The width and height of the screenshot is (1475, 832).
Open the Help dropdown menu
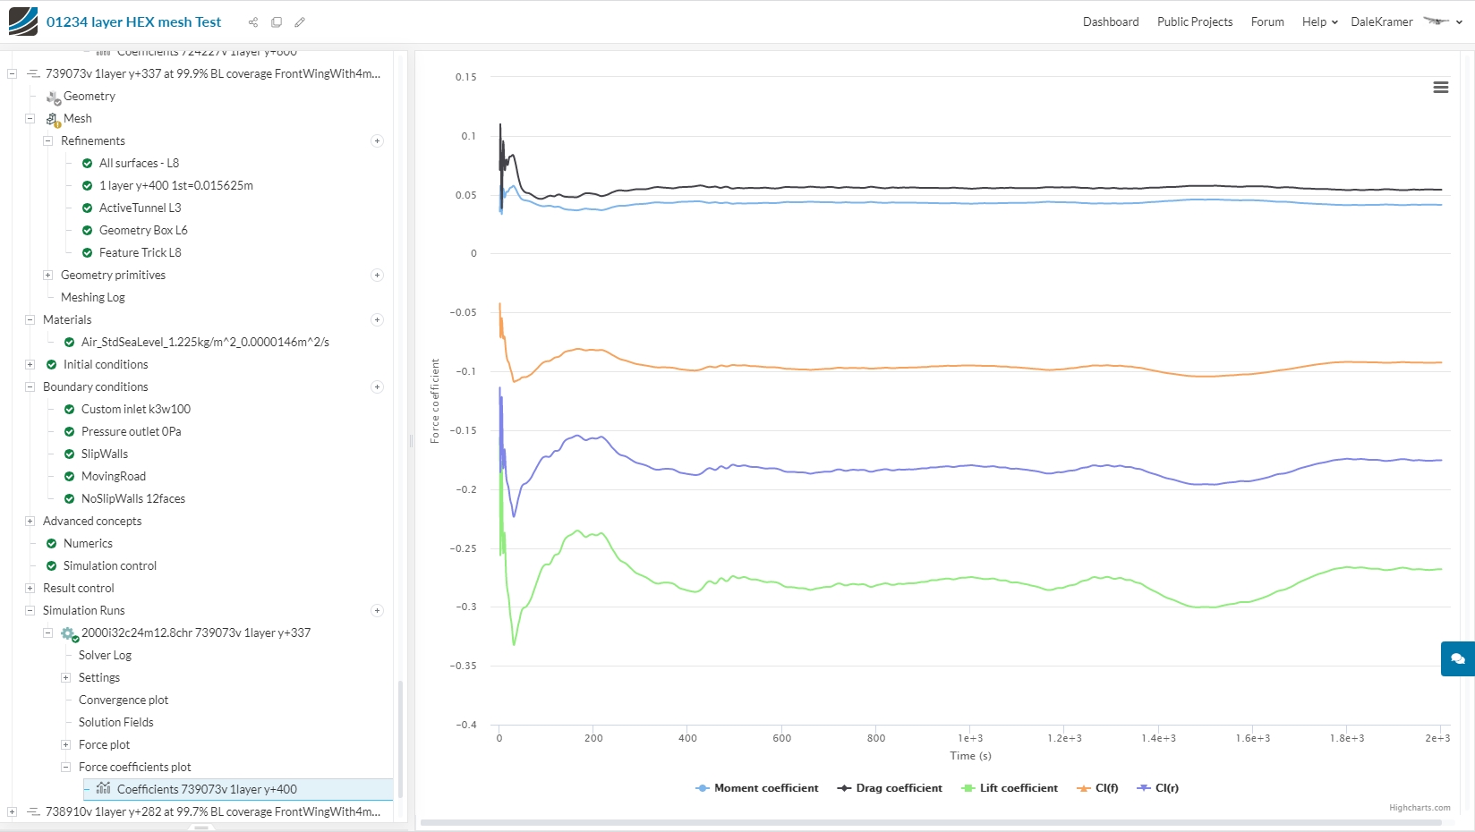click(x=1320, y=22)
